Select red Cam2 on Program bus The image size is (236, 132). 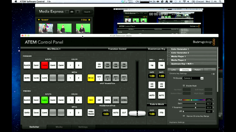[x=44, y=65]
